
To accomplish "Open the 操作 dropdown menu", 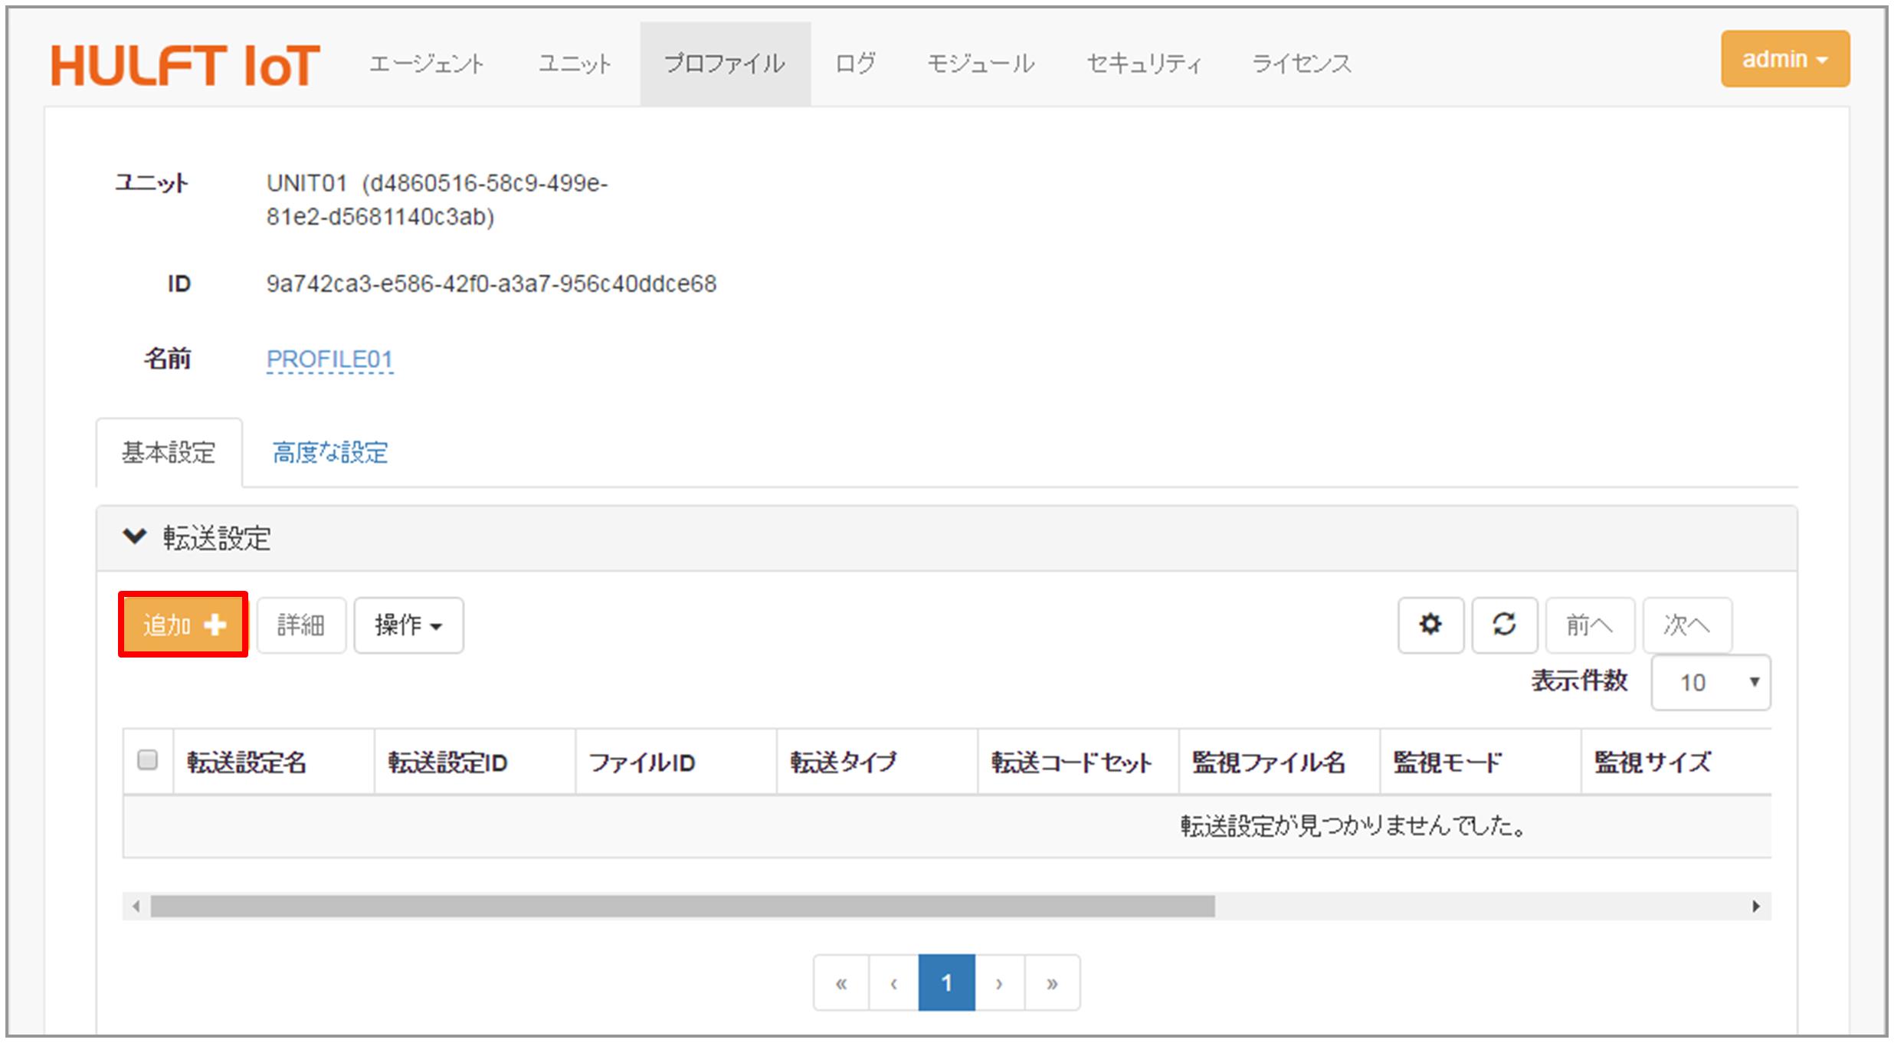I will pos(408,625).
